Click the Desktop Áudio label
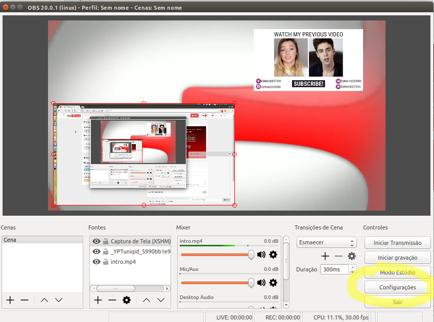The height and width of the screenshot is (322, 434). [x=197, y=297]
